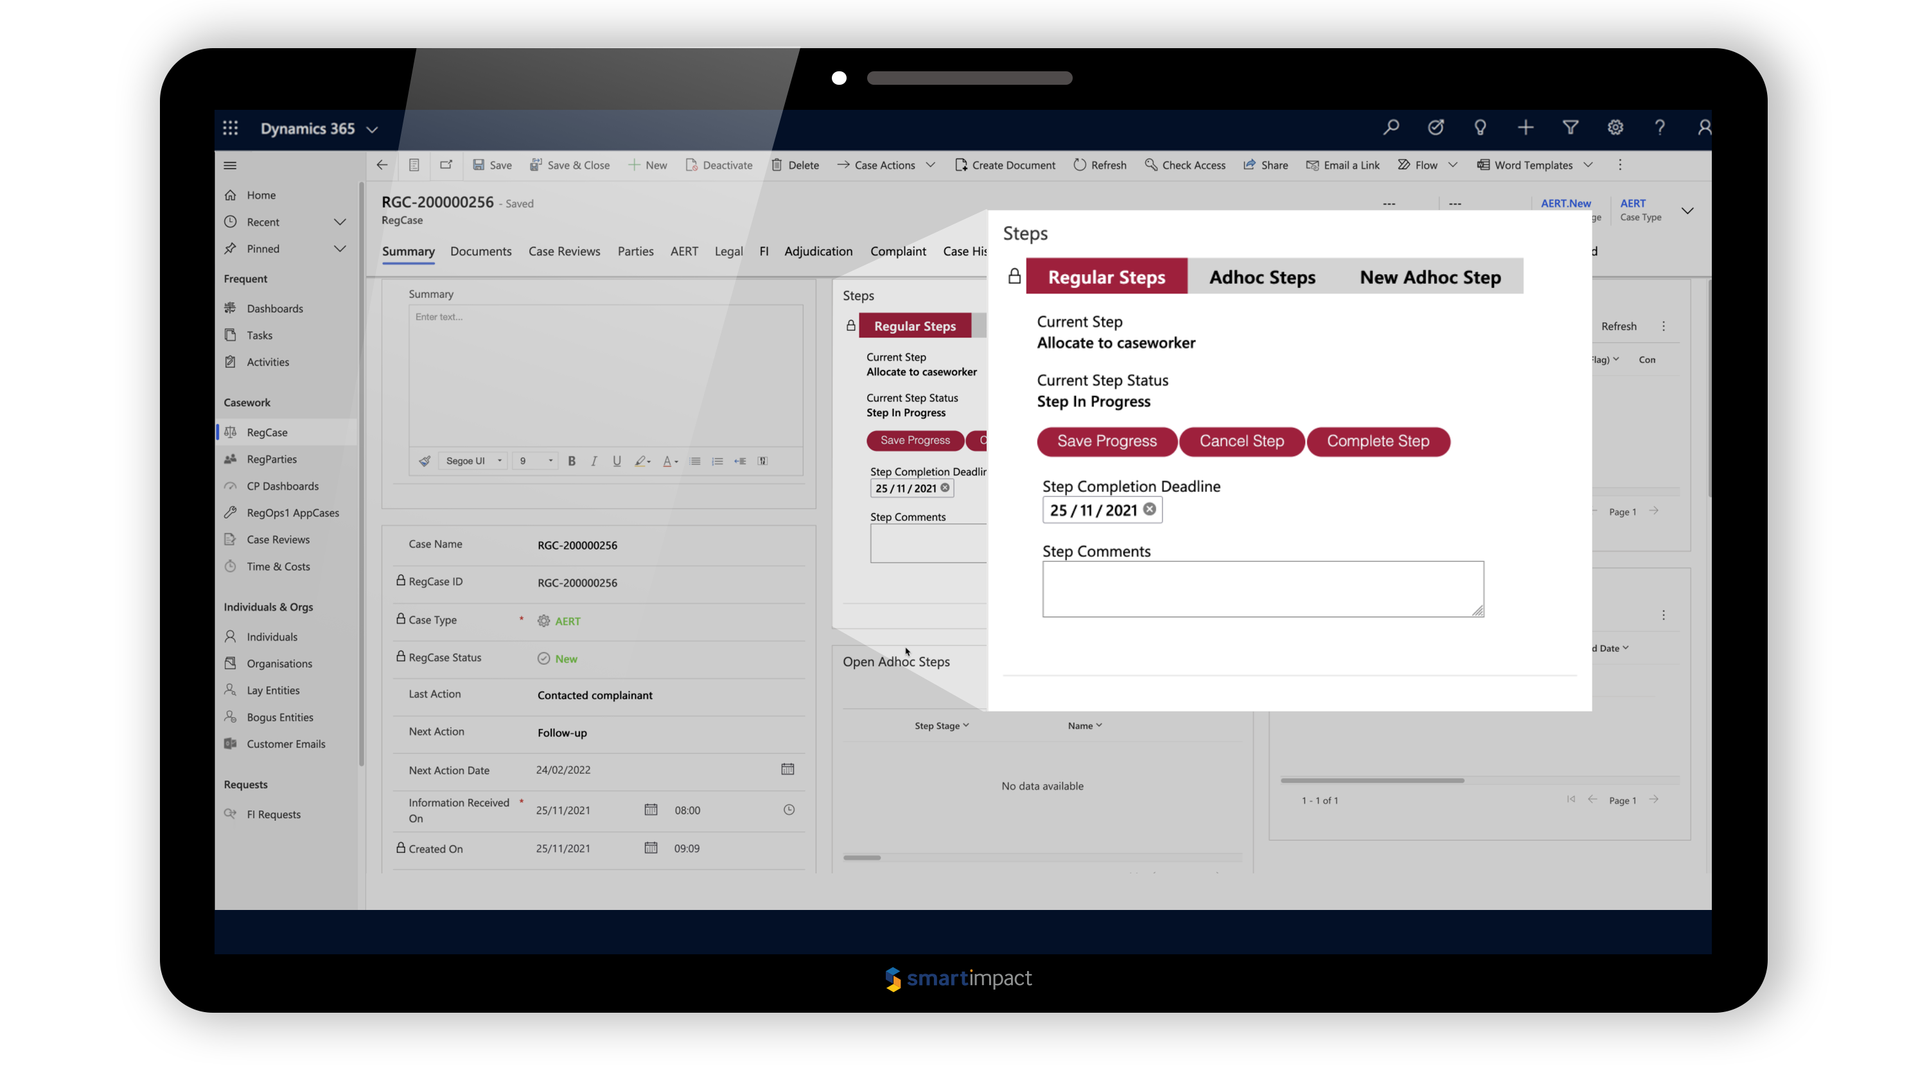The height and width of the screenshot is (1084, 1927).
Task: Open the Documents tab
Action: pos(480,251)
